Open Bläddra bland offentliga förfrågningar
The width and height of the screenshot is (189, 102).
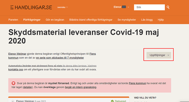point(91,20)
